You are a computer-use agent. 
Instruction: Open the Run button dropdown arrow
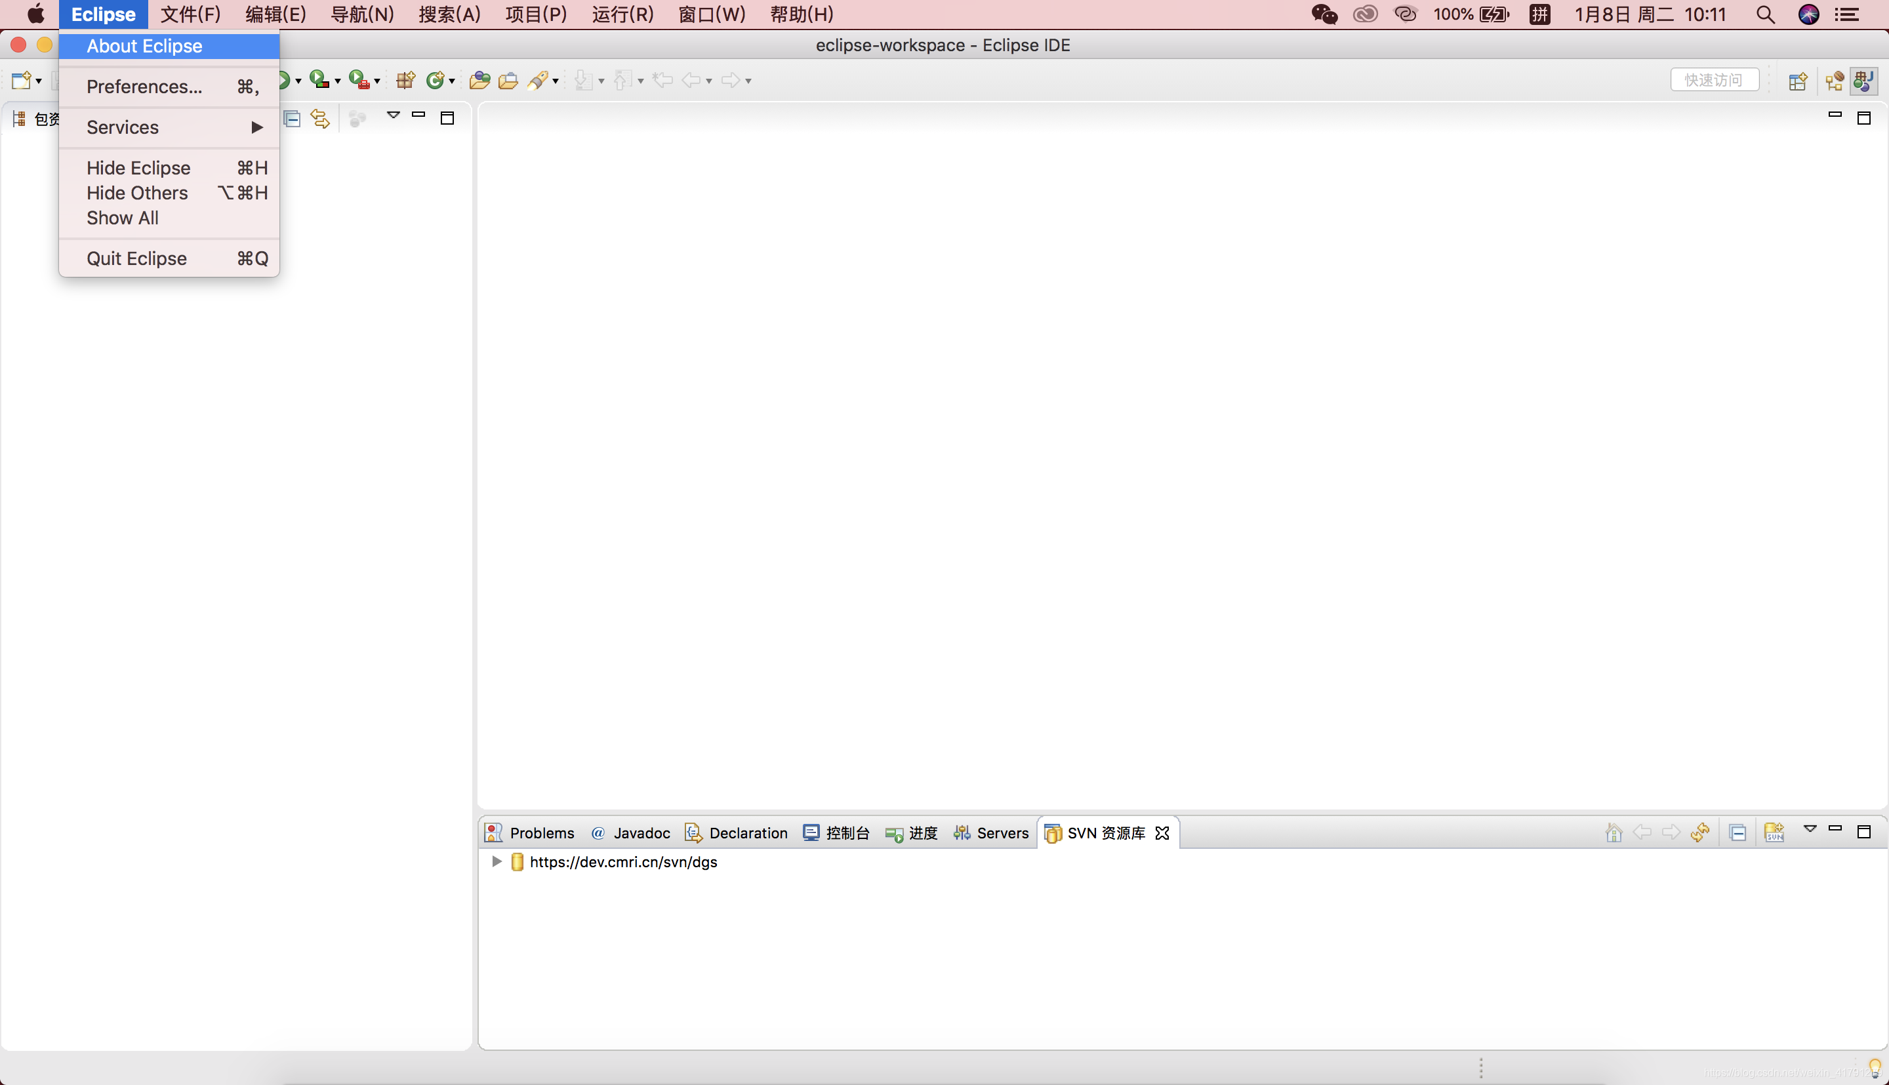click(298, 81)
